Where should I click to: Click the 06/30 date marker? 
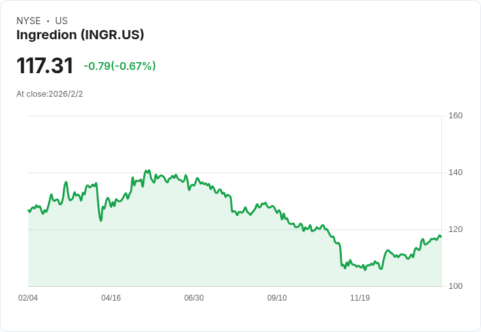tap(194, 298)
